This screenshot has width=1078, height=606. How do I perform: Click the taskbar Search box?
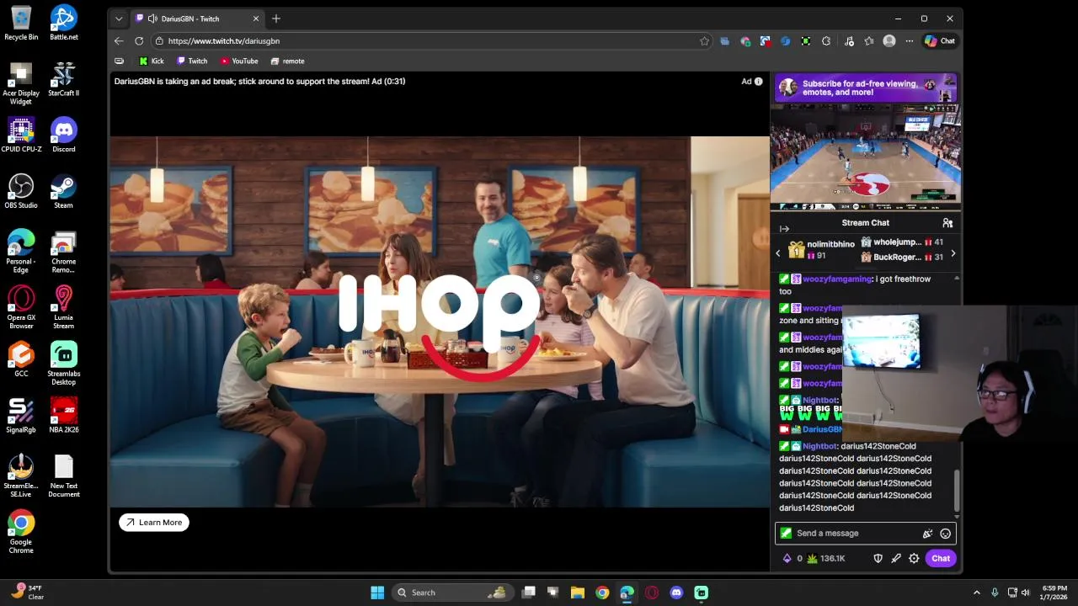pyautogui.click(x=451, y=593)
